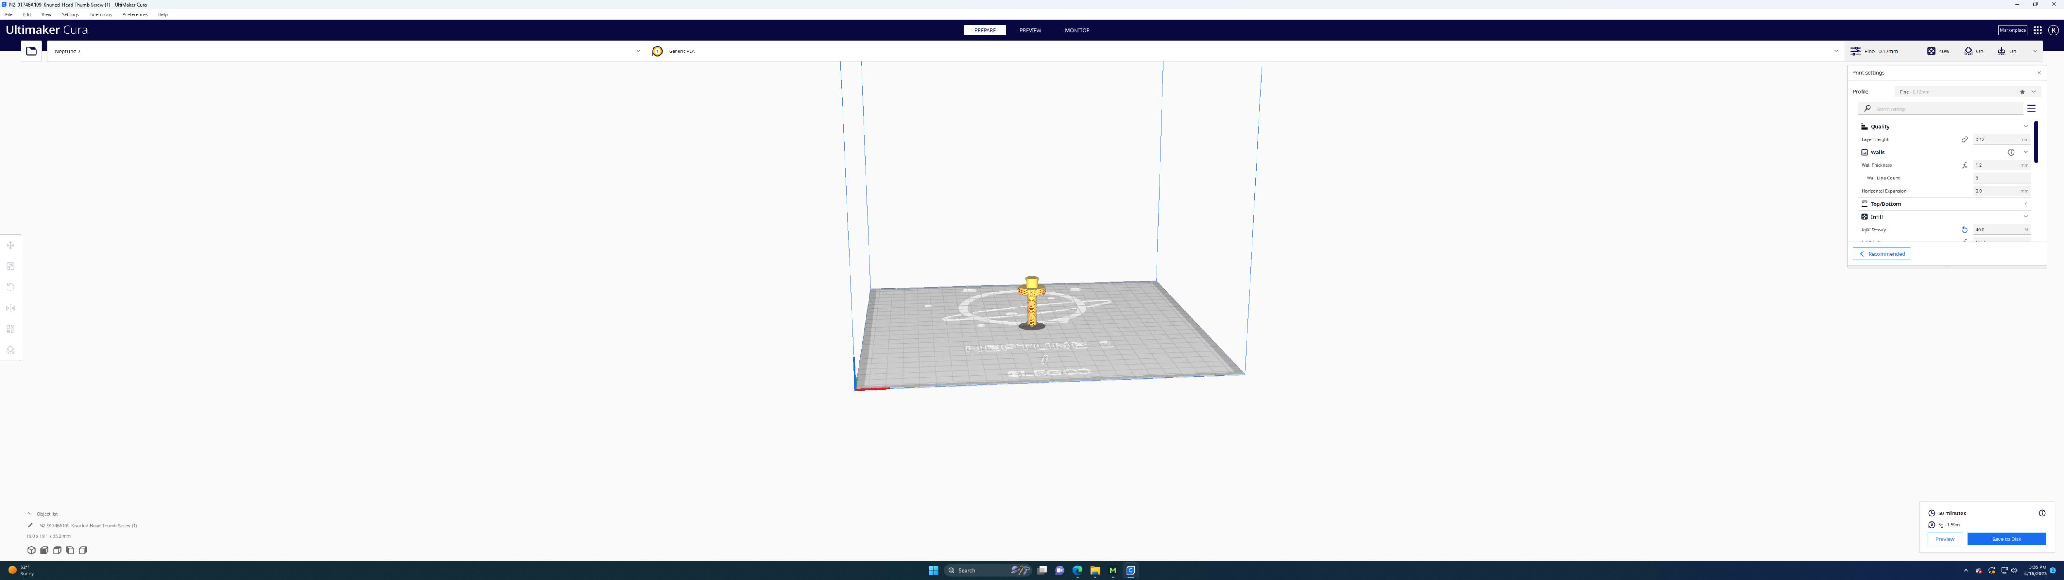Expand the Top/Bottom settings section
Image resolution: width=2064 pixels, height=580 pixels.
point(2026,203)
